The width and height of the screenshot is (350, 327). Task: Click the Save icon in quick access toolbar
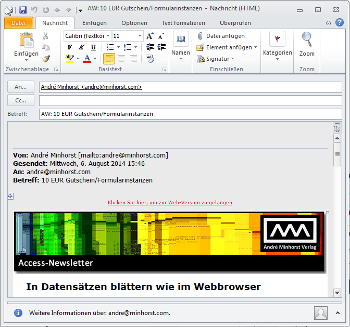[23, 10]
